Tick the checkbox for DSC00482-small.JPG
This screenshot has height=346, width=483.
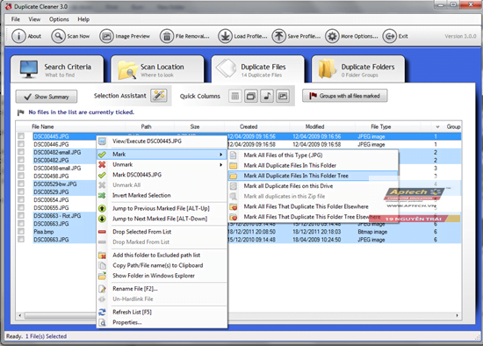pyautogui.click(x=21, y=152)
